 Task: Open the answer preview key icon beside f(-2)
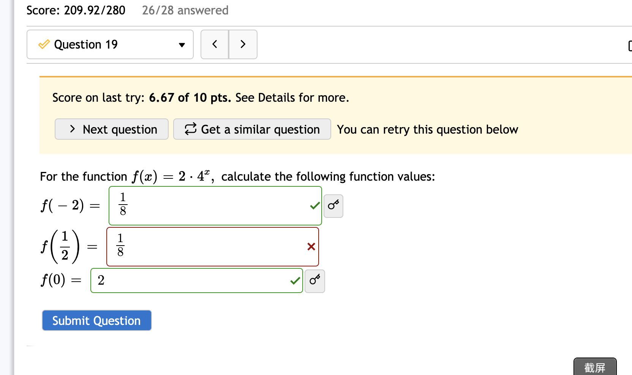coord(333,206)
